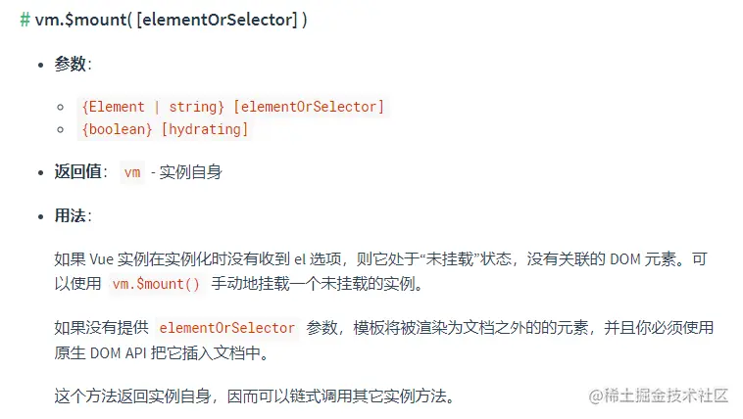Click the {Element | string} [elementOrSelector] code
743x419 pixels.
234,106
